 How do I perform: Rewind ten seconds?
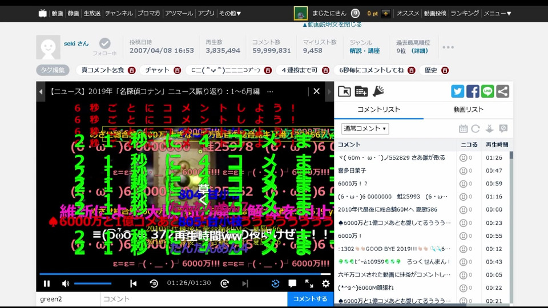point(154,283)
